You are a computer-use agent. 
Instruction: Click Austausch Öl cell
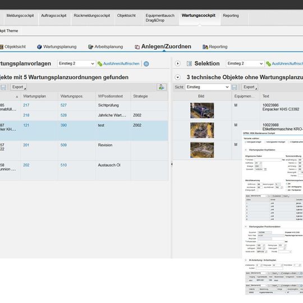[x=109, y=166]
